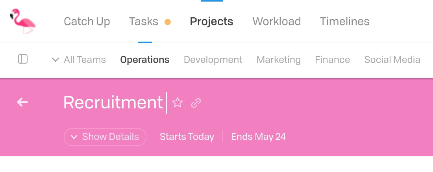Screen dimensions: 433x172
Task: Click the chevron inside Show Details
Action: pyautogui.click(x=74, y=137)
